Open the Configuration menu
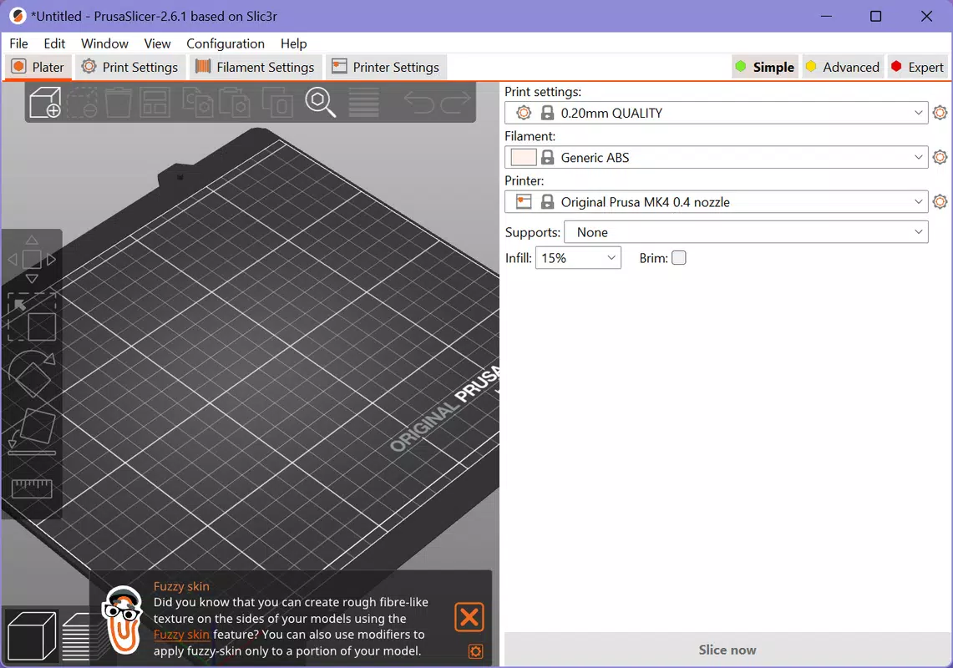The height and width of the screenshot is (668, 953). [226, 43]
